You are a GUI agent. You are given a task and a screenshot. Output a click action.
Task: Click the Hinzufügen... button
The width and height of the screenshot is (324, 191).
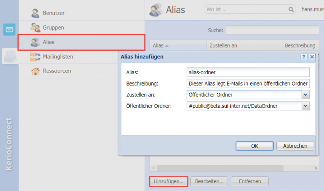pos(168,181)
